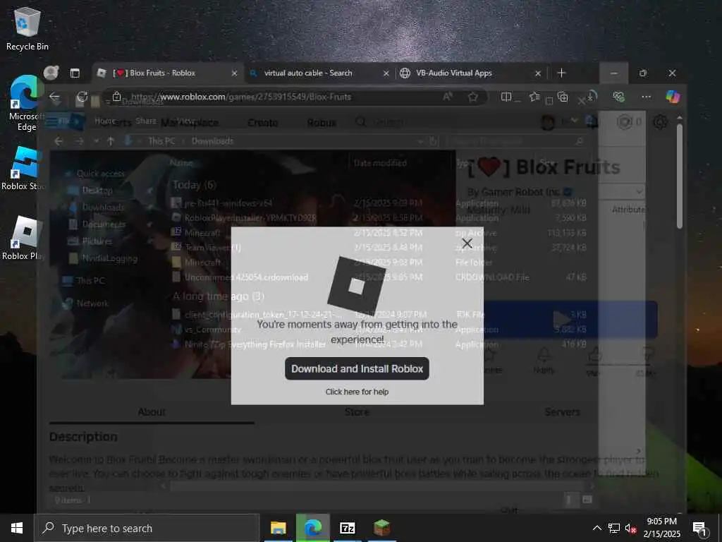This screenshot has width=722, height=542.
Task: Open Minecraft block icon in taskbar
Action: point(381,528)
